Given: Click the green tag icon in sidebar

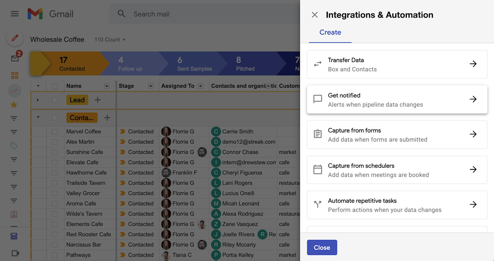Looking at the screenshot, I should (x=14, y=145).
